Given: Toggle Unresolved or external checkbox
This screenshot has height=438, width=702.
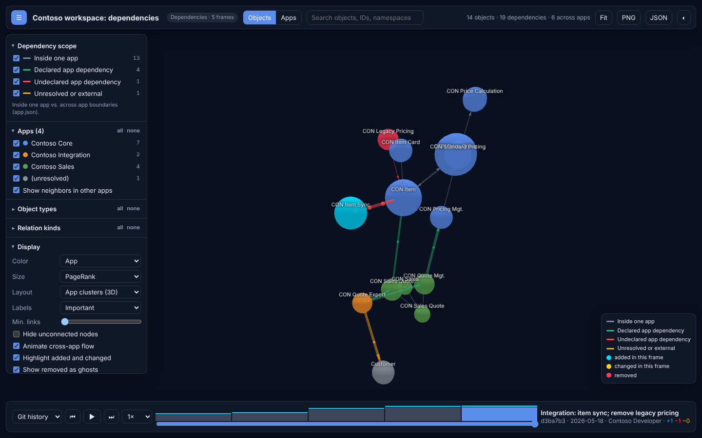Looking at the screenshot, I should (x=16, y=93).
